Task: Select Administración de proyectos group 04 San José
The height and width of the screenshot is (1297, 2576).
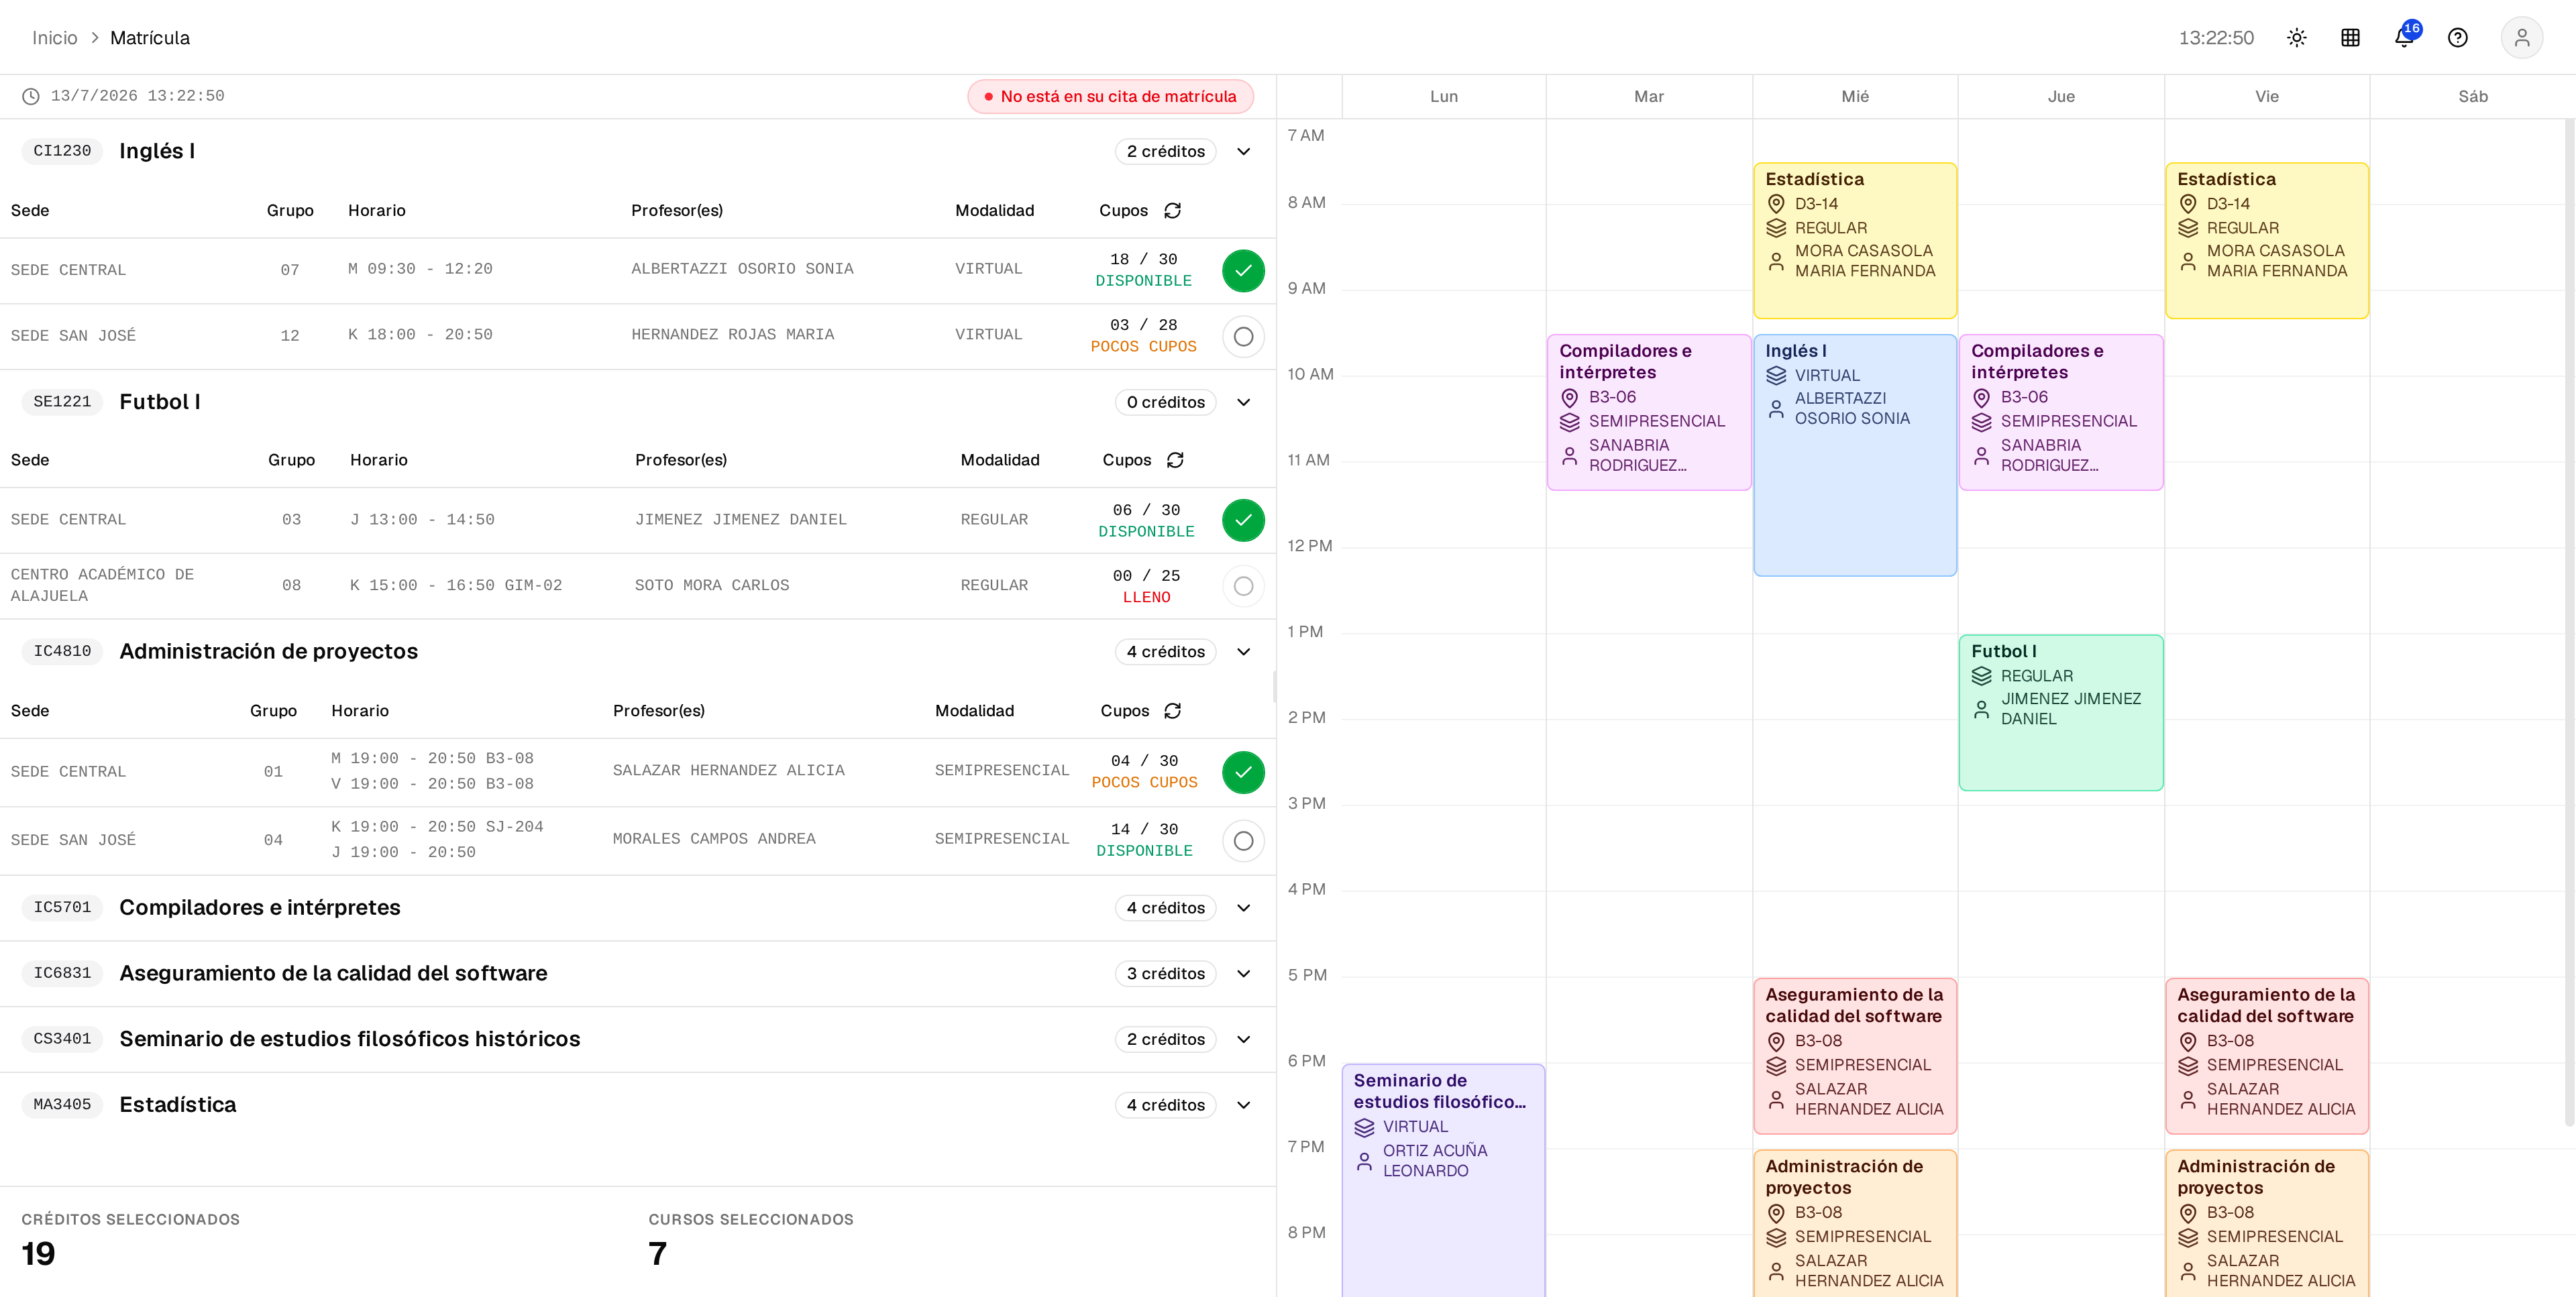Action: click(1243, 842)
